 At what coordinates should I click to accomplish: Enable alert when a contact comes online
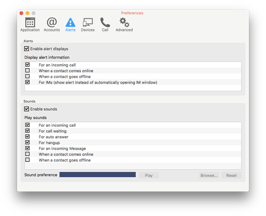[x=27, y=70]
